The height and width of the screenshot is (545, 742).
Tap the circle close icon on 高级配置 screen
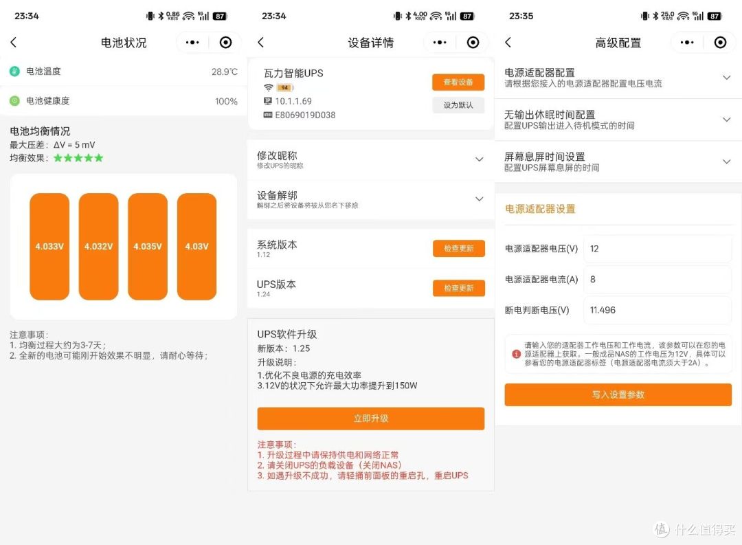(720, 43)
